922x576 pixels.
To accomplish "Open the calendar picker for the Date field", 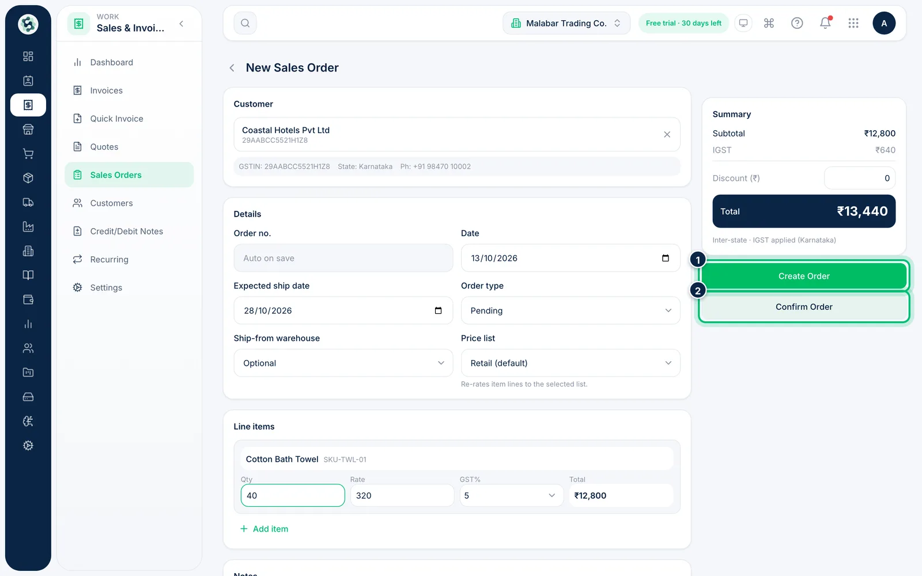I will [666, 258].
